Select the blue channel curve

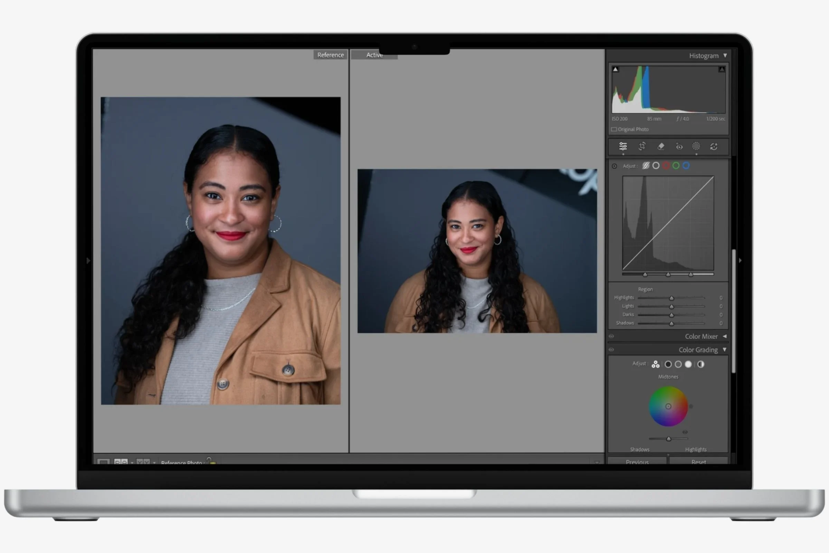pyautogui.click(x=686, y=166)
